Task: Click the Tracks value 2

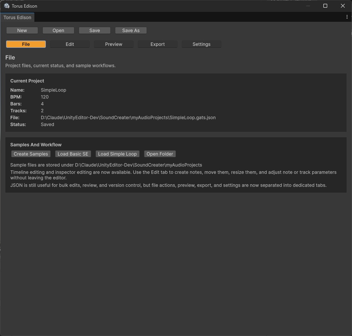Action: [42, 111]
